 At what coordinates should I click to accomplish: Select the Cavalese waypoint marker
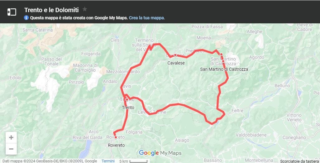tap(175, 55)
